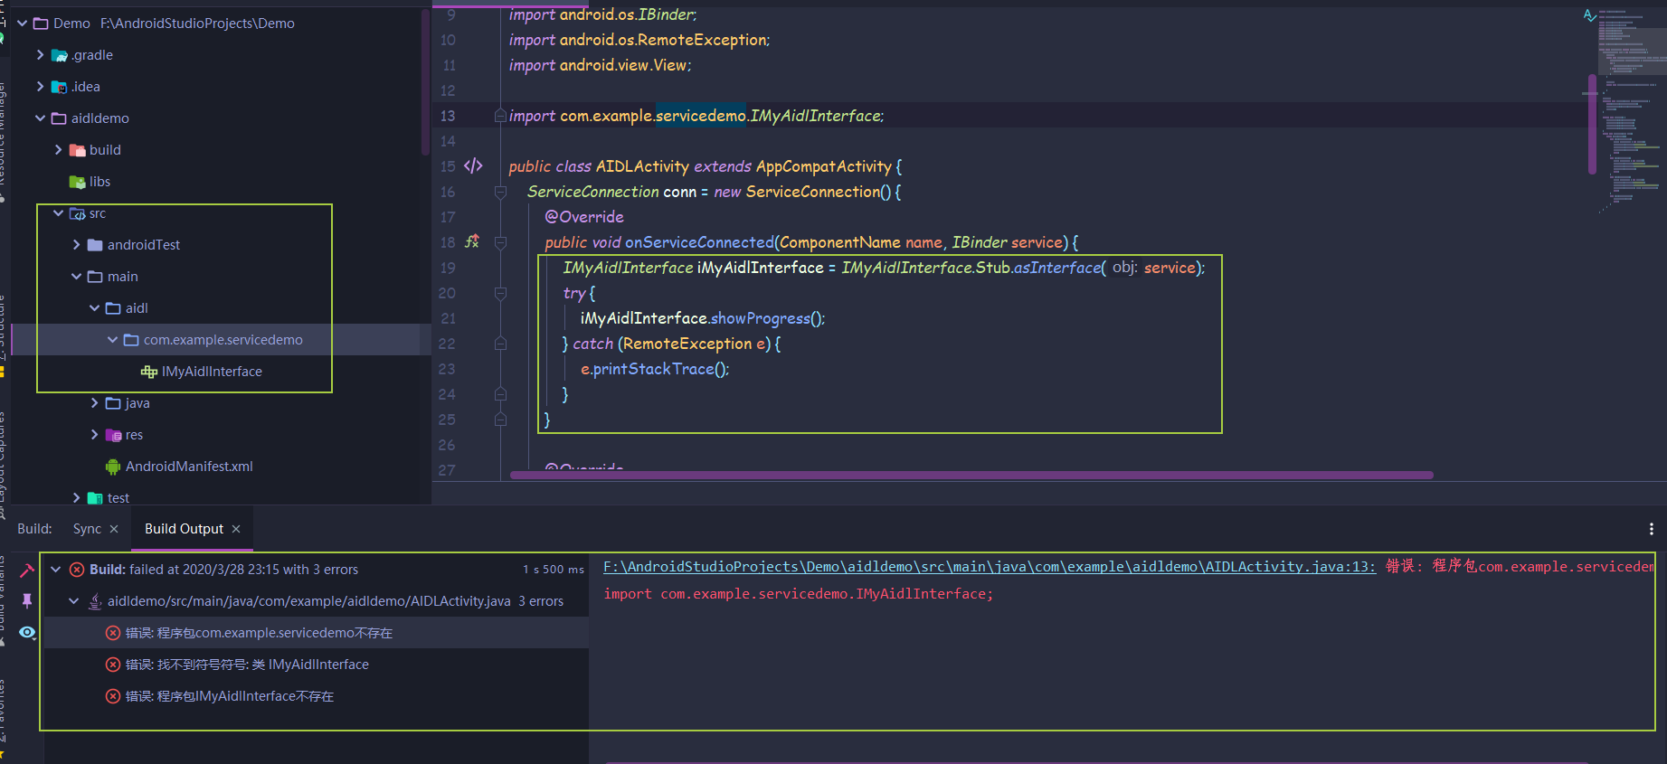Fold the onServiceConnected method at line 18
This screenshot has width=1667, height=764.
(500, 242)
